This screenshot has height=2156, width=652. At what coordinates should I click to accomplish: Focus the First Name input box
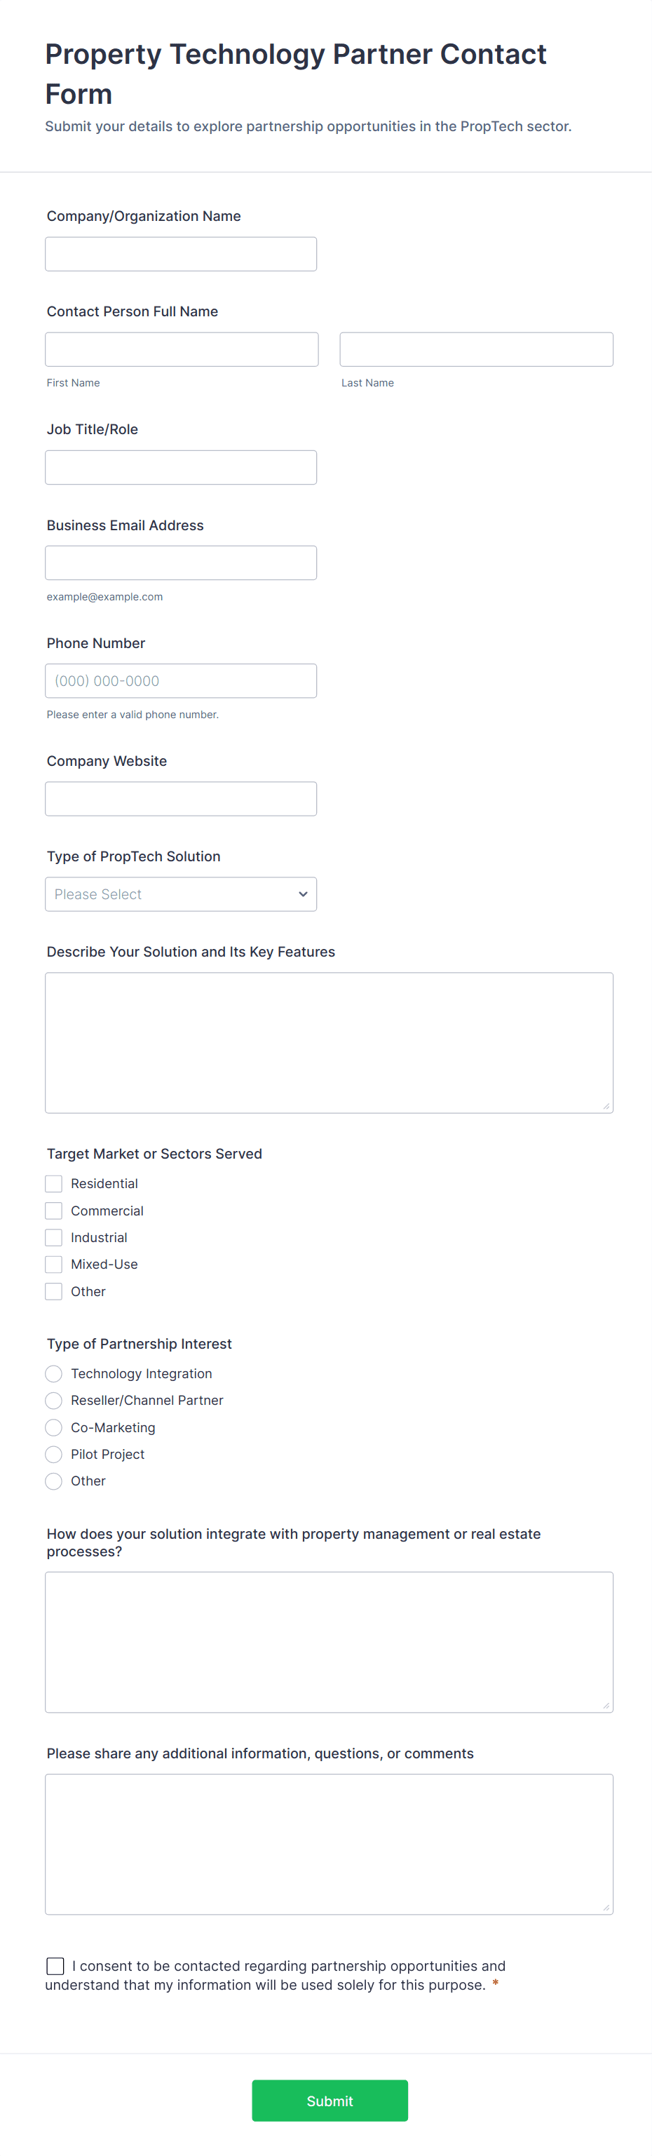coord(182,349)
